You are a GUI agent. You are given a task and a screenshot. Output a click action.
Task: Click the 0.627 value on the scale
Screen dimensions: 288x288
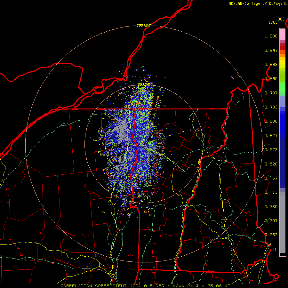[271, 136]
